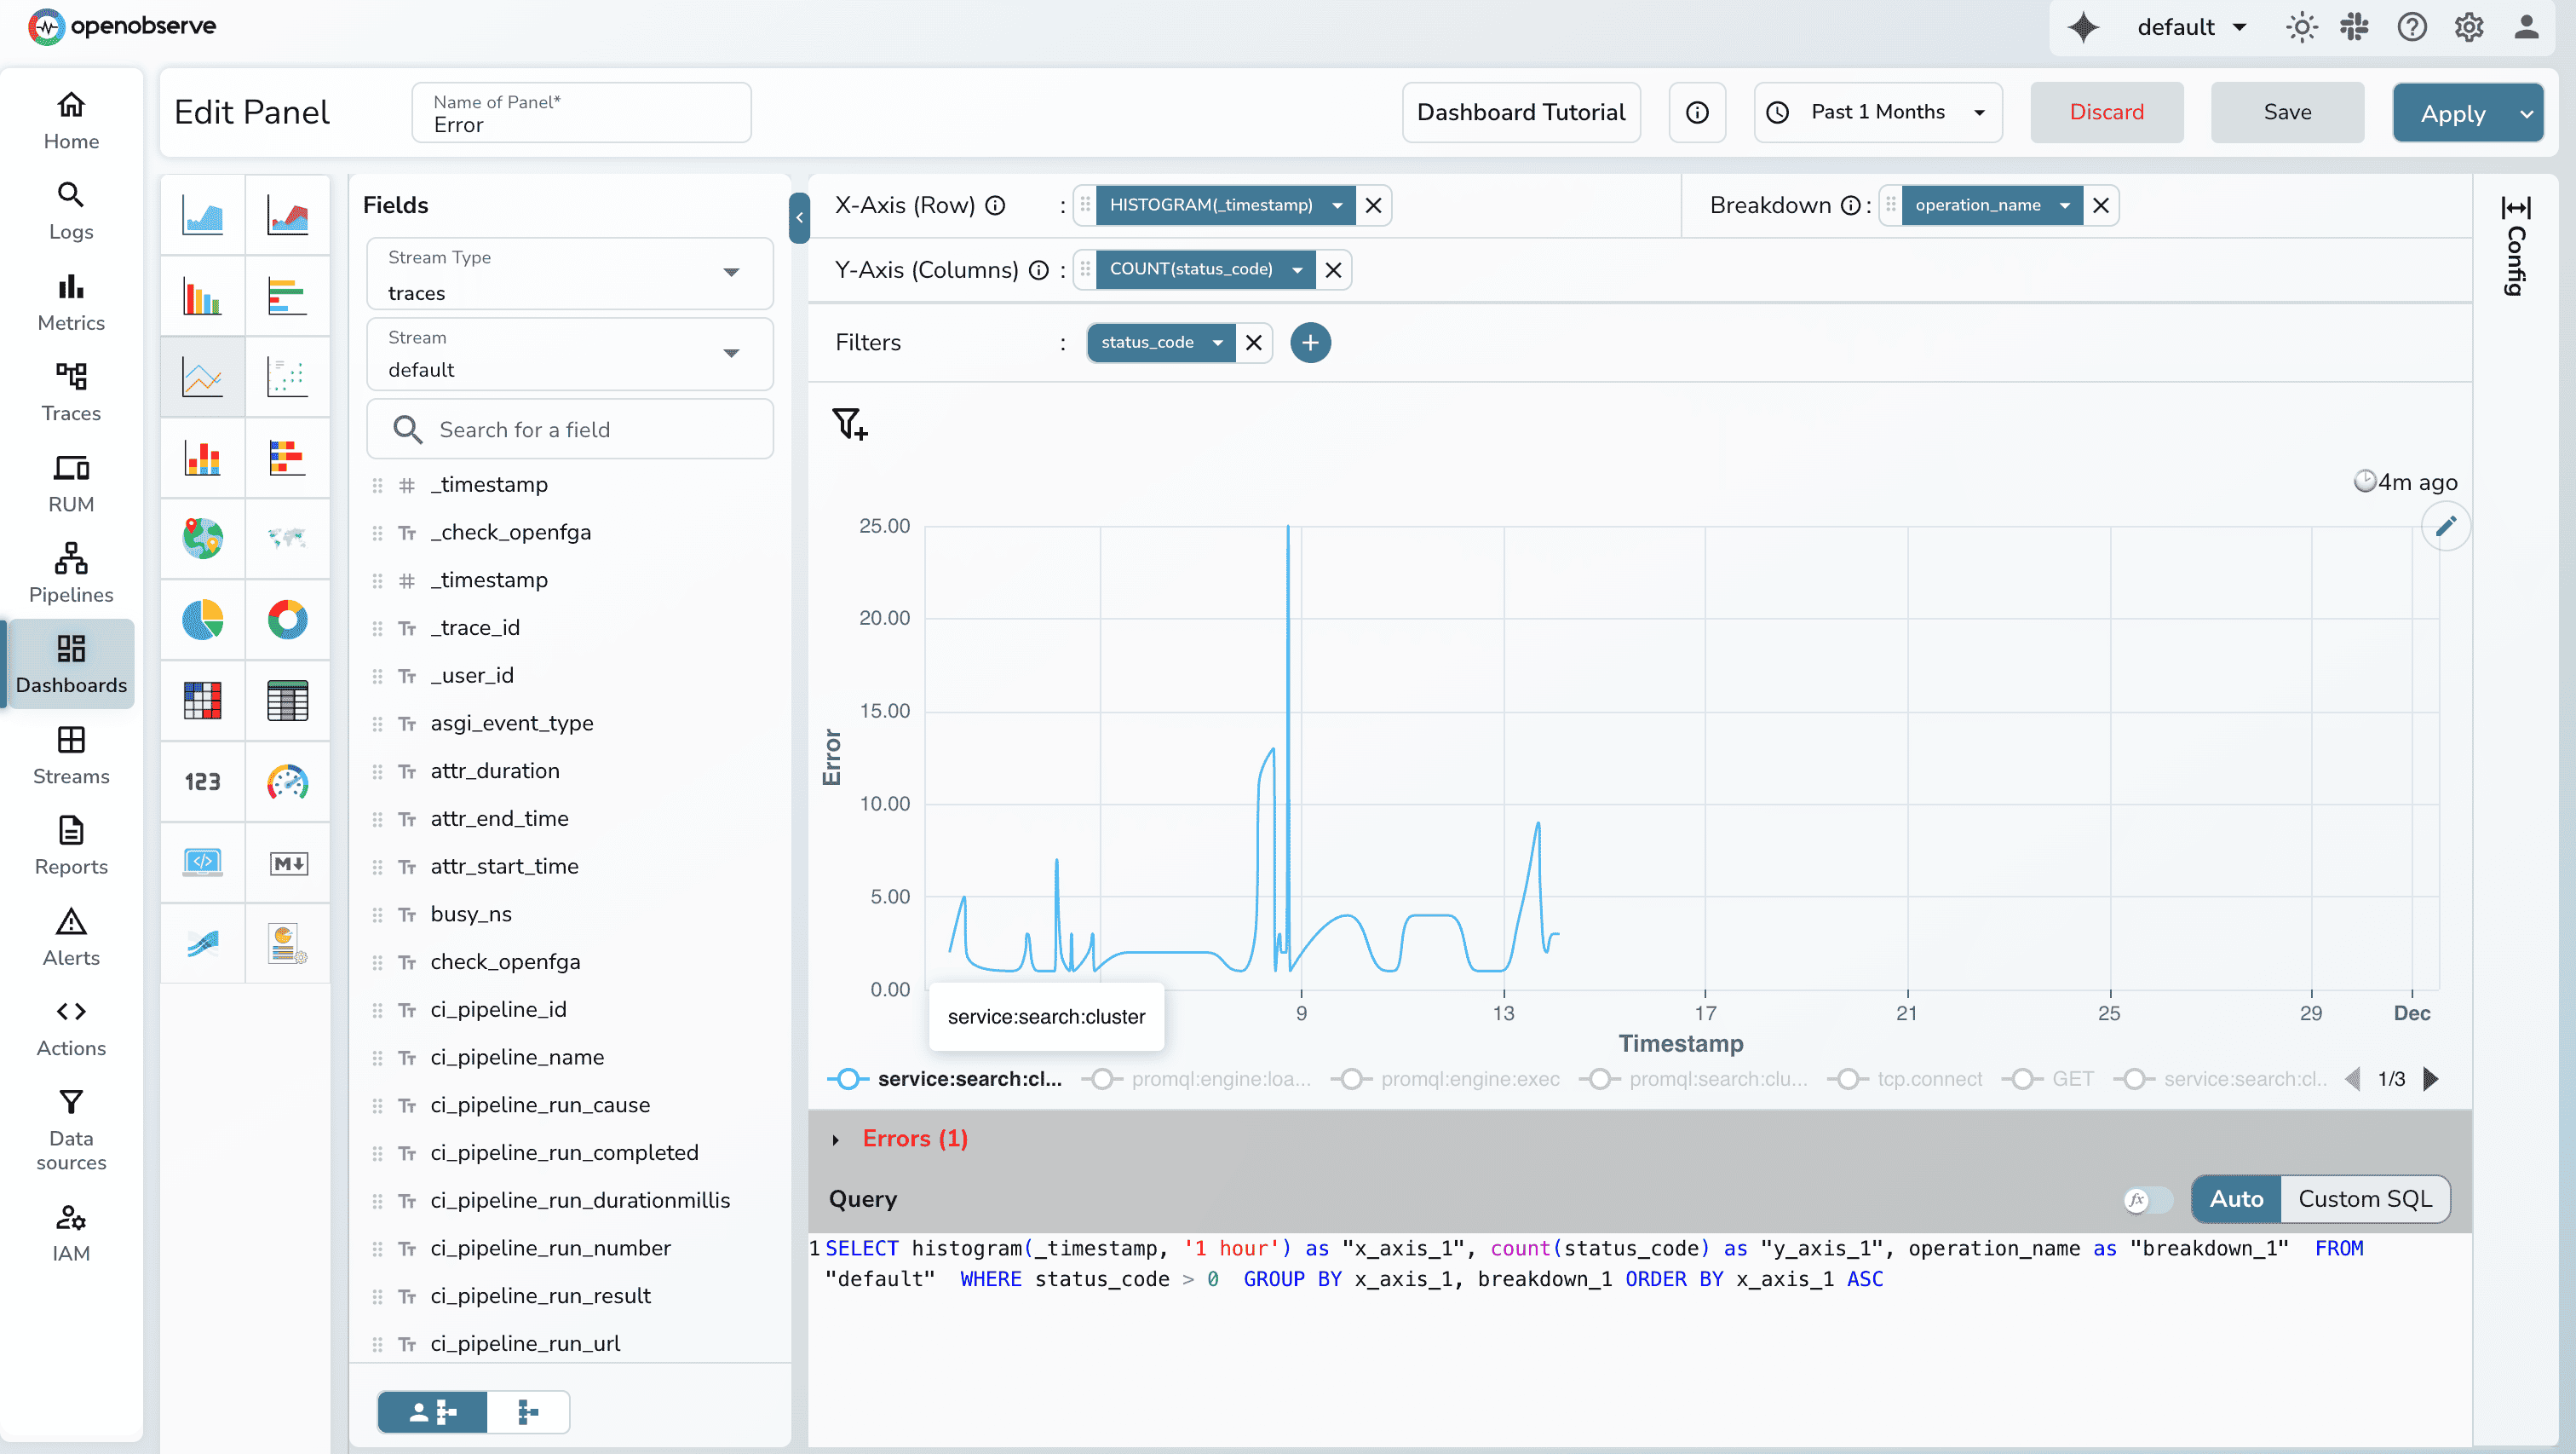
Task: Switch to the Custom SQL tab
Action: click(2363, 1197)
